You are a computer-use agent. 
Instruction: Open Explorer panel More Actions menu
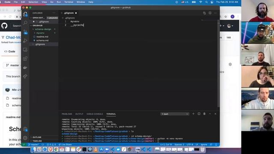[54, 13]
